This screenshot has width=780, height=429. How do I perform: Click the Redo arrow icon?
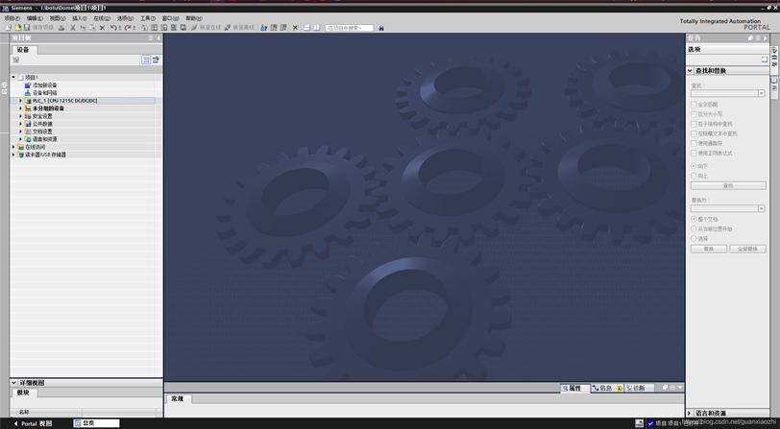point(129,28)
